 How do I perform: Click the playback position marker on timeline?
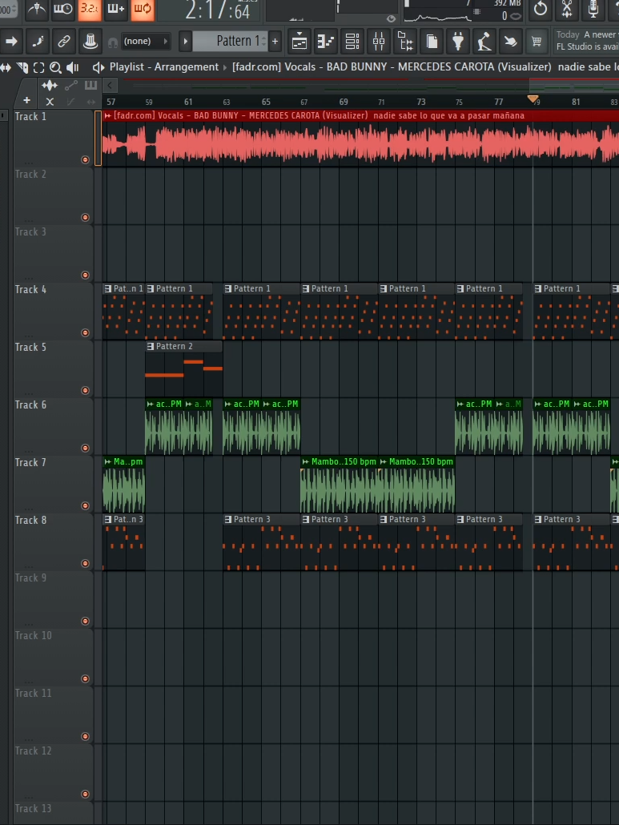[533, 99]
